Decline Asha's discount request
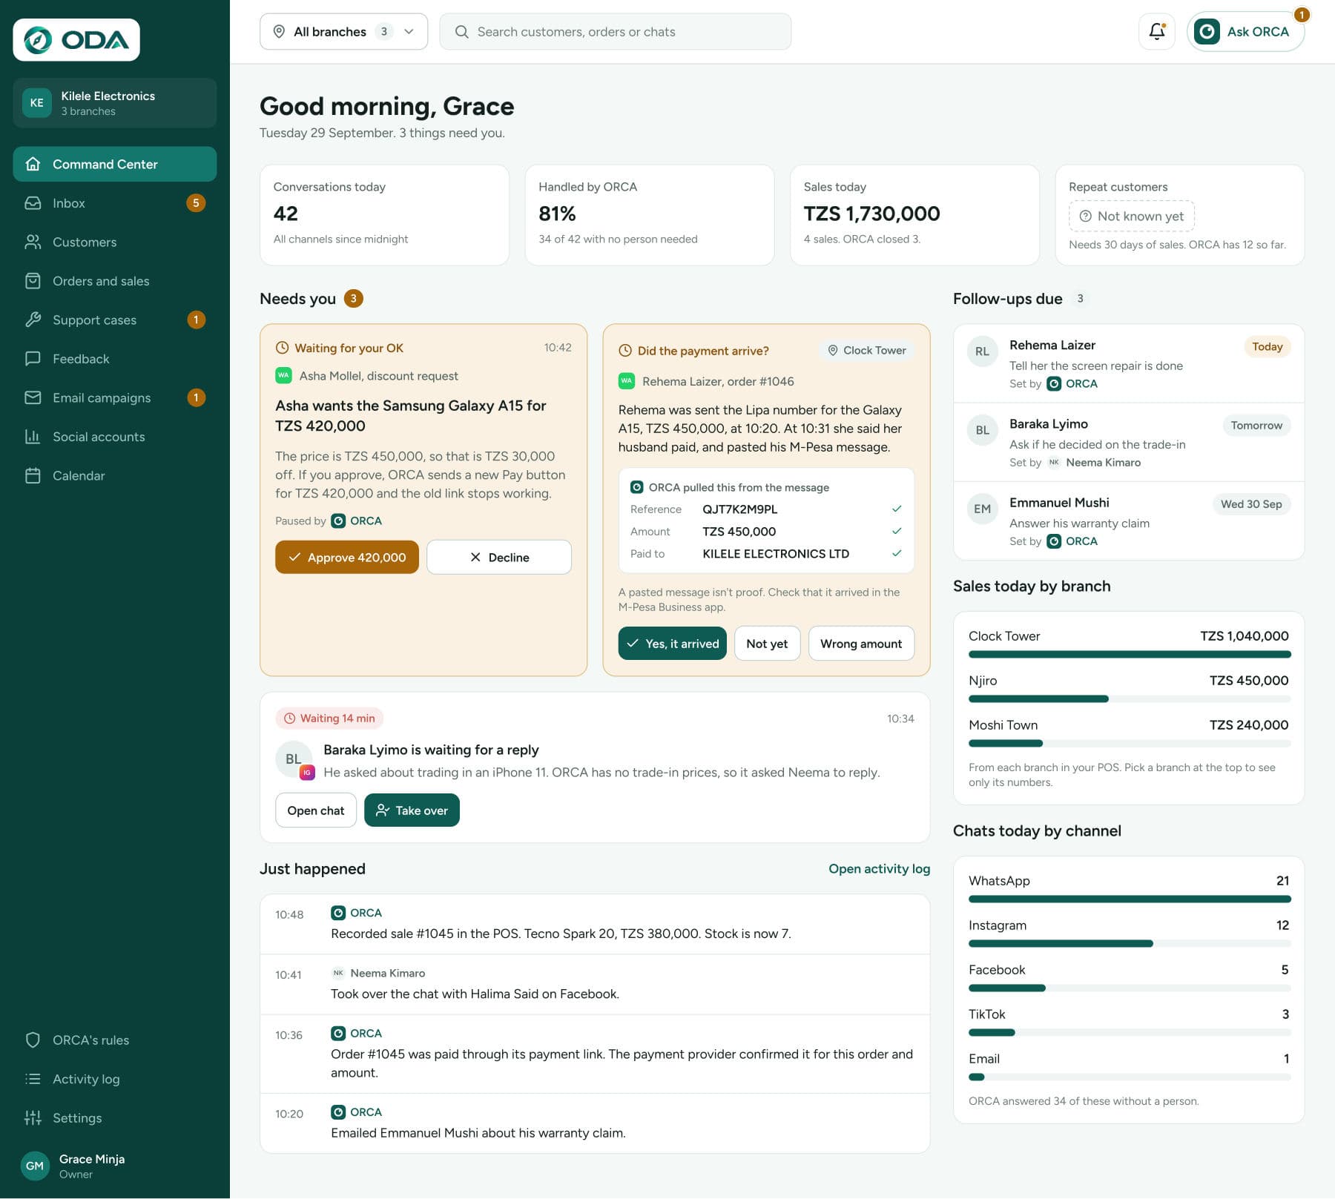The width and height of the screenshot is (1335, 1199). pos(499,557)
